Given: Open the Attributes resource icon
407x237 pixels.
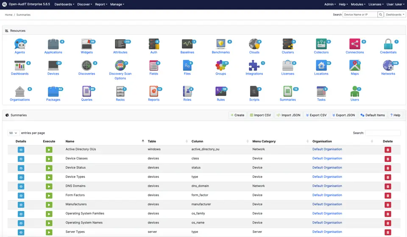Looking at the screenshot, I should tap(120, 44).
